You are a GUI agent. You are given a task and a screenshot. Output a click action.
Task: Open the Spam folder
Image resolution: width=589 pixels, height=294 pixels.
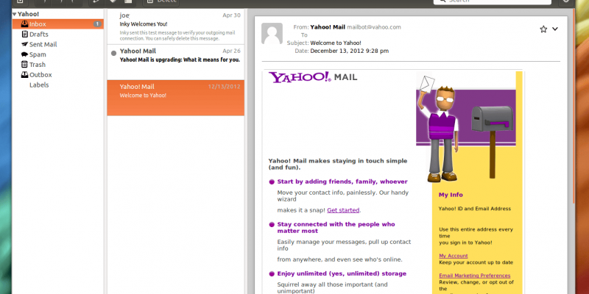click(58, 54)
